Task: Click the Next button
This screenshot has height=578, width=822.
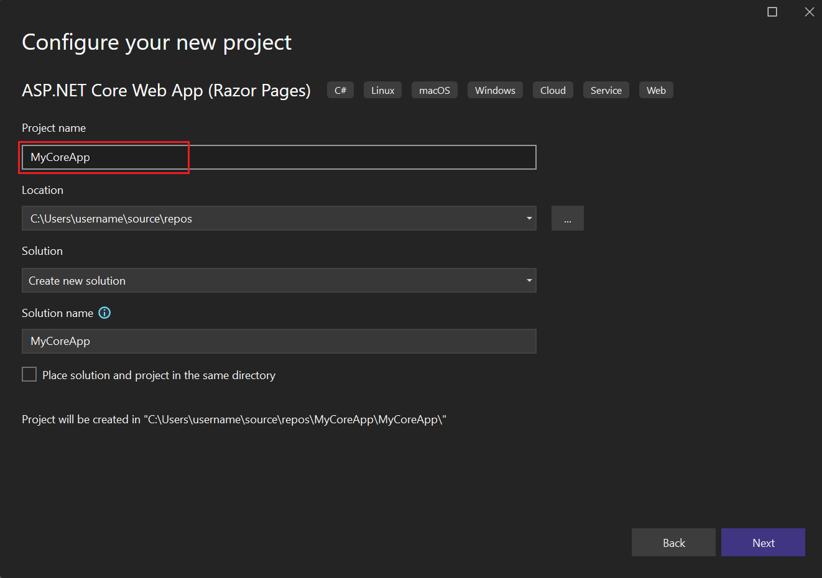Action: pyautogui.click(x=763, y=542)
